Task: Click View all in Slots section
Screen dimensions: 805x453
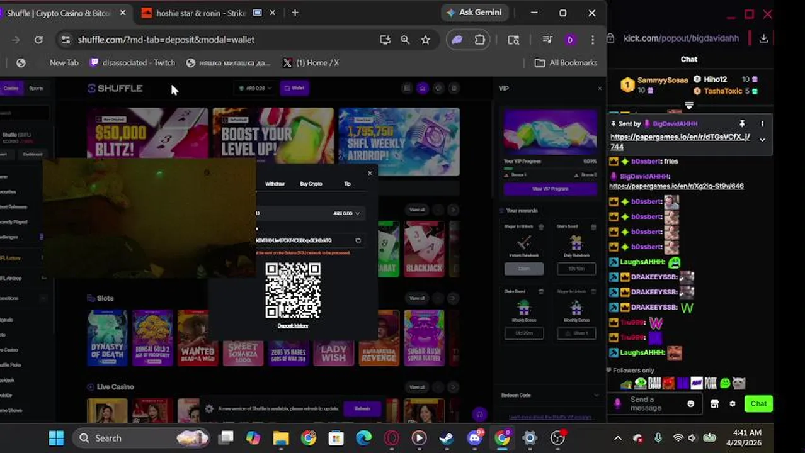Action: pyautogui.click(x=417, y=298)
